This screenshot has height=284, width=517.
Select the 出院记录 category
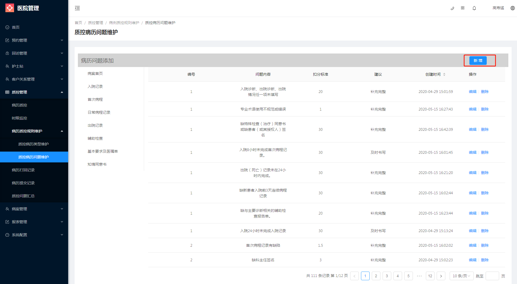tap(95, 125)
